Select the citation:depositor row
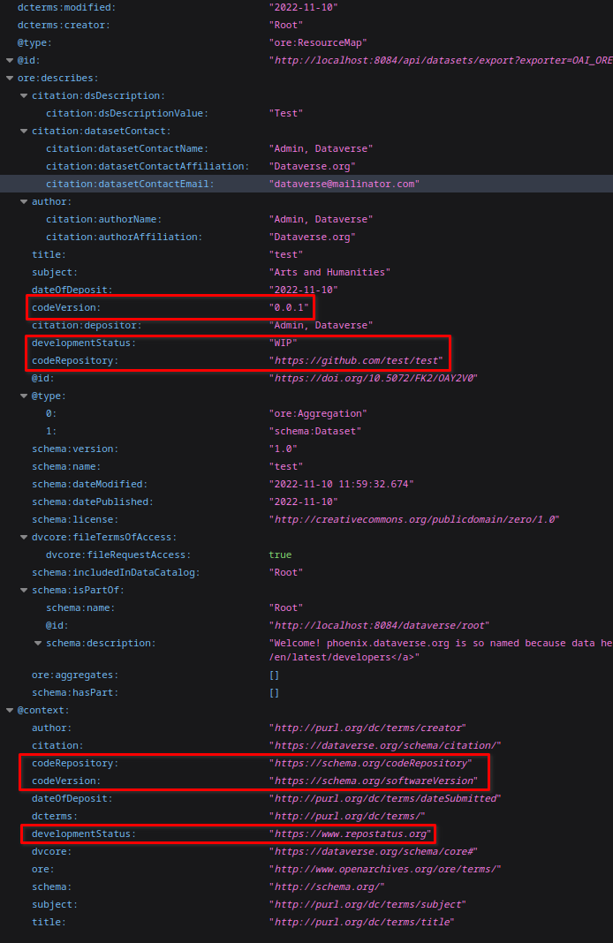Image resolution: width=613 pixels, height=943 pixels. coord(306,325)
